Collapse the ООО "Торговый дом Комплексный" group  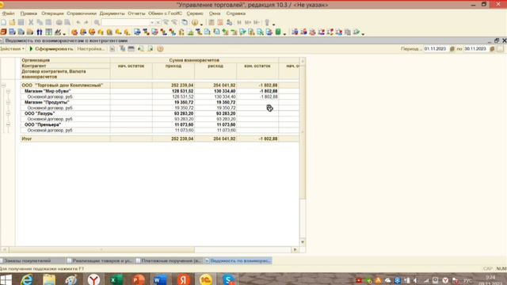3,85
